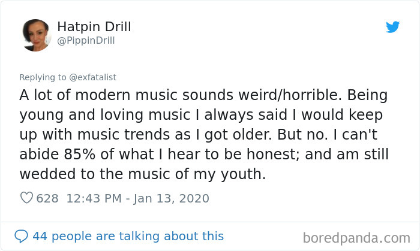
Task: Click the blue Twitter bird logo
Action: [392, 27]
